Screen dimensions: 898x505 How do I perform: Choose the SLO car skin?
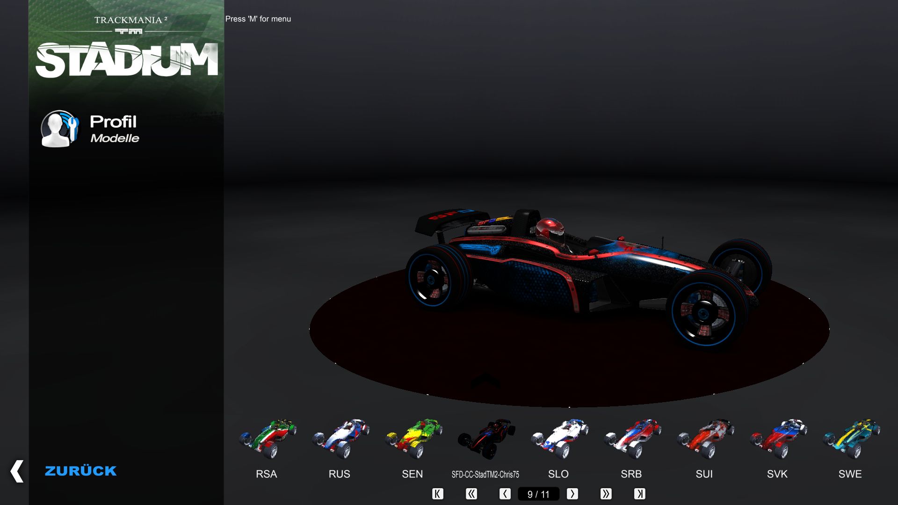[558, 440]
